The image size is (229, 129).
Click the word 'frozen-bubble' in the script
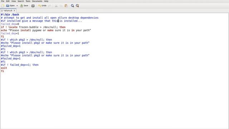(x=29, y=27)
